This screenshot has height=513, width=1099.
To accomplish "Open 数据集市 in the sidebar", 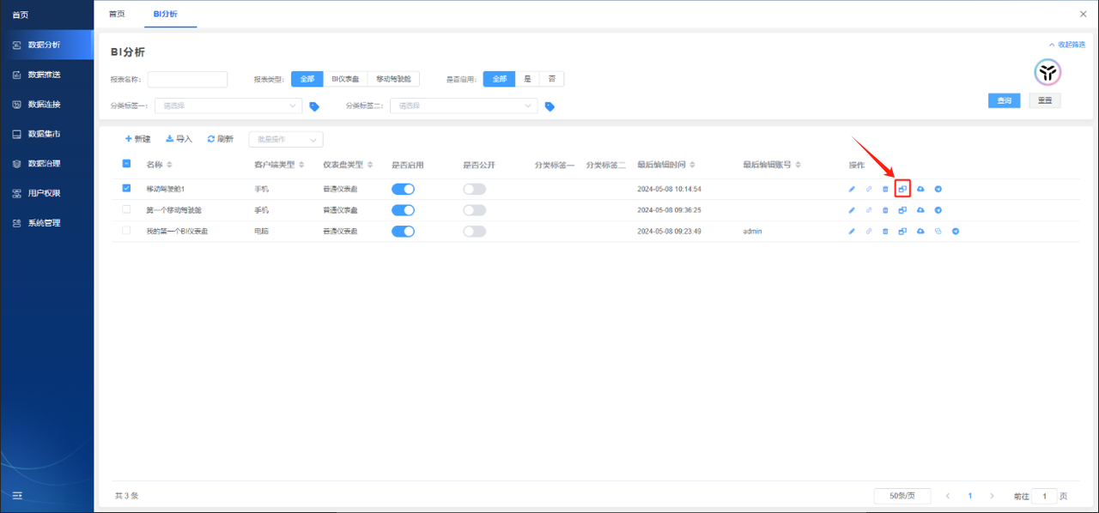I will pyautogui.click(x=47, y=134).
